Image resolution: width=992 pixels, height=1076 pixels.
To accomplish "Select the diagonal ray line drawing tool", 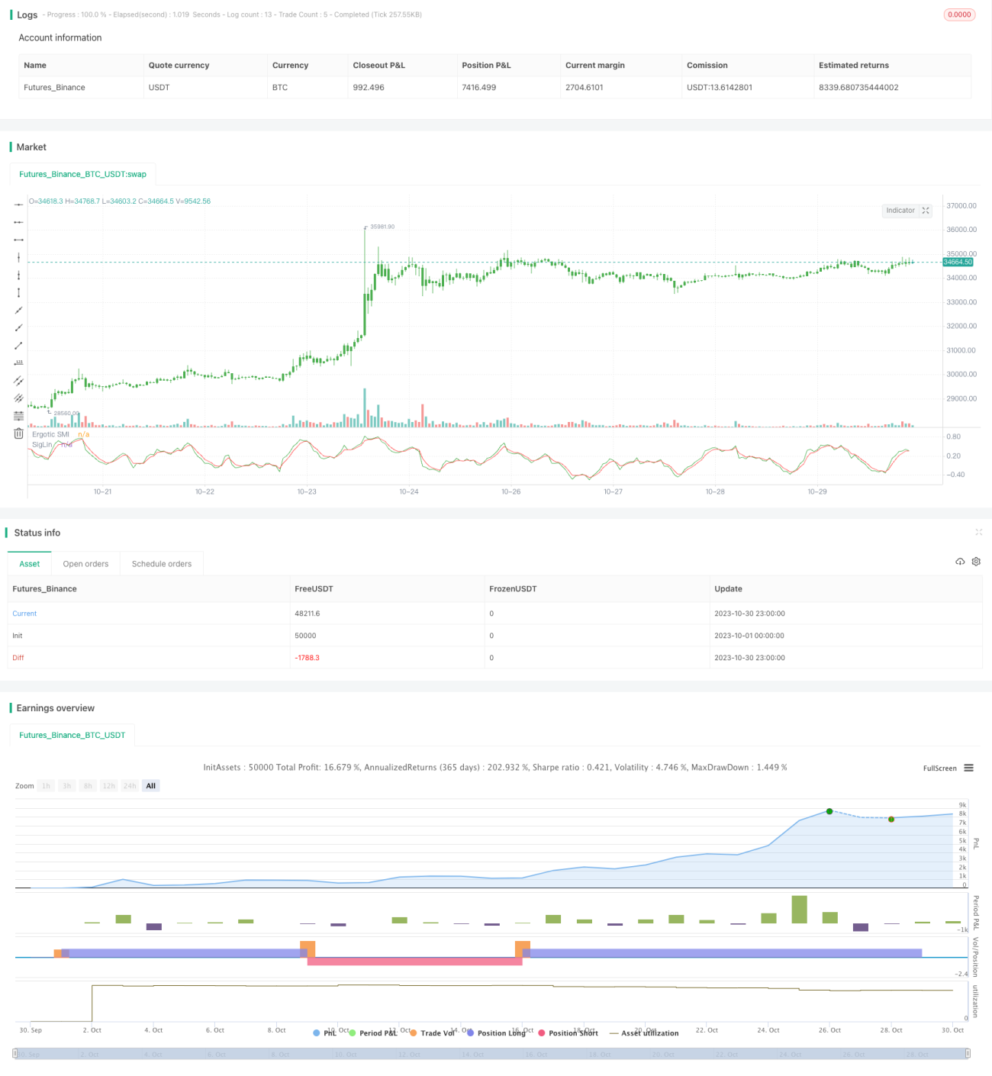I will [x=18, y=328].
